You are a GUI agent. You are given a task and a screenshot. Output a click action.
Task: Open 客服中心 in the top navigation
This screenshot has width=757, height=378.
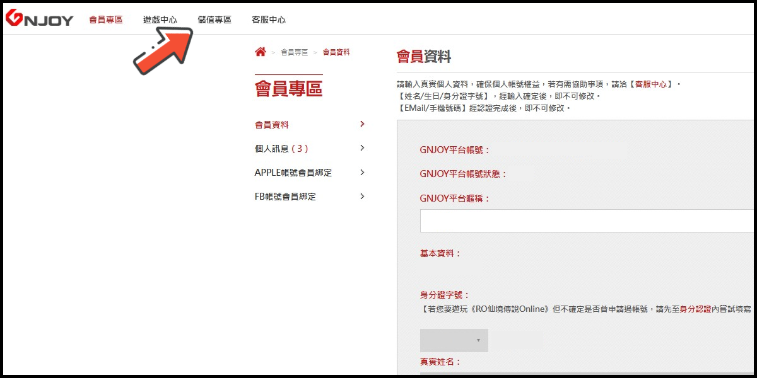point(269,20)
